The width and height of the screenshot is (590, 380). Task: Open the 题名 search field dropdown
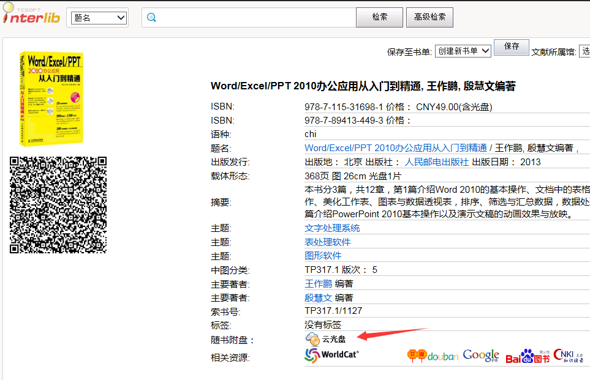(99, 18)
